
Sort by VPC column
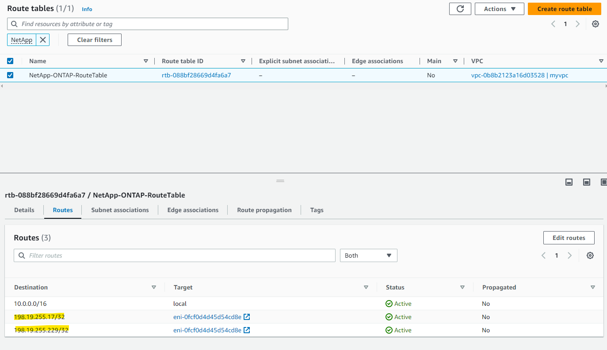601,61
